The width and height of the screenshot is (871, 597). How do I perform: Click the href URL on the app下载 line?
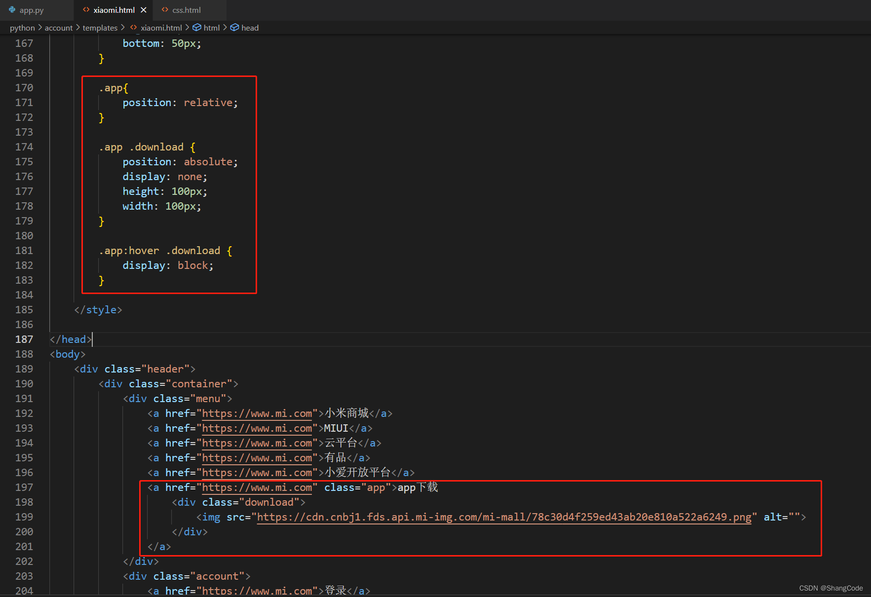click(x=257, y=487)
